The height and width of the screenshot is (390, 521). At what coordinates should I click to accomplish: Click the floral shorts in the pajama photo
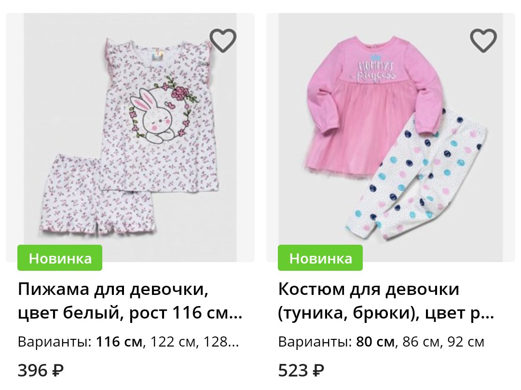tap(96, 196)
